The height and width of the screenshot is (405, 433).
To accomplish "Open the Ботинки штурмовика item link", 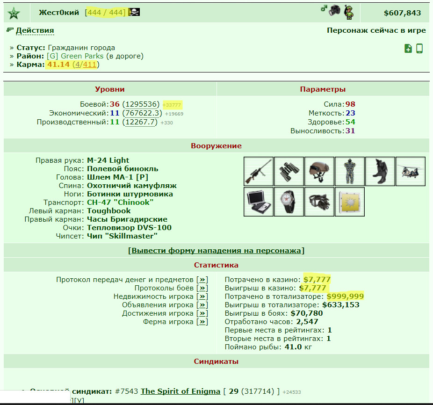I will (130, 194).
